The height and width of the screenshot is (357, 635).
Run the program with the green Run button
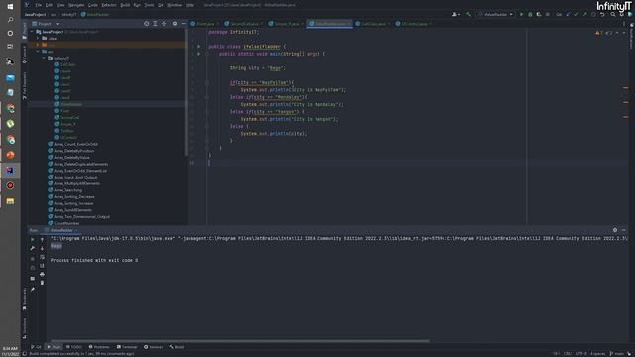pyautogui.click(x=521, y=14)
